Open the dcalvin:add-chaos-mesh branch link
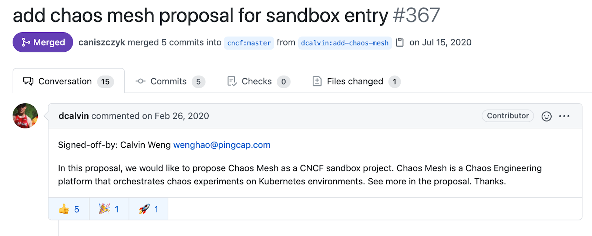 point(345,43)
